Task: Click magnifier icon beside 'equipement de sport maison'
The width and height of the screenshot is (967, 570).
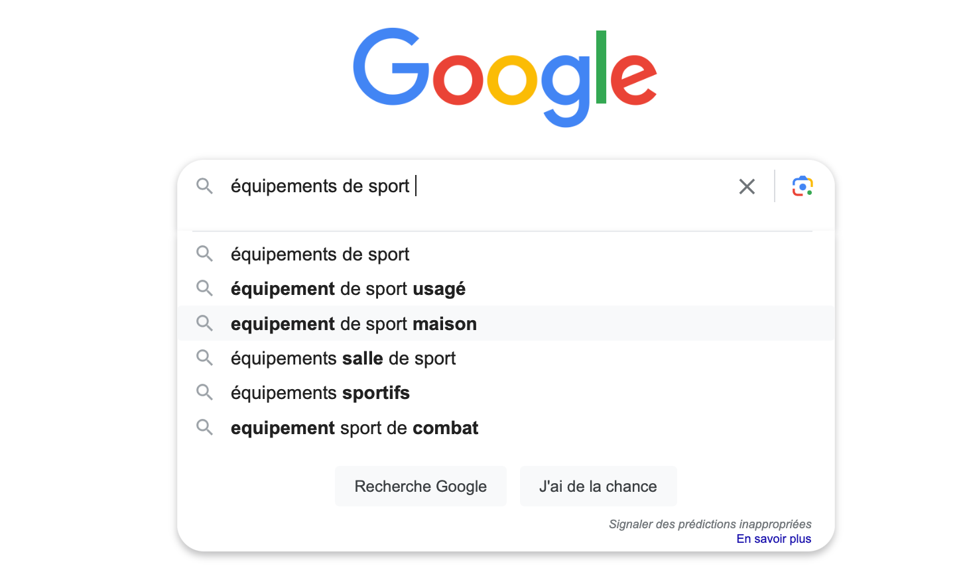Action: [204, 323]
